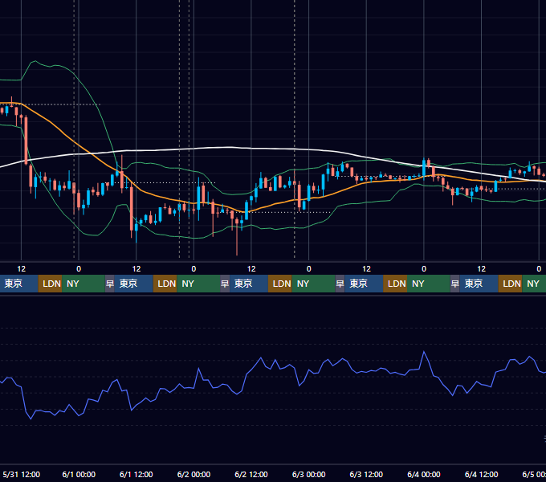
Task: Select the 東京 session block on 6/1
Action: 134,284
